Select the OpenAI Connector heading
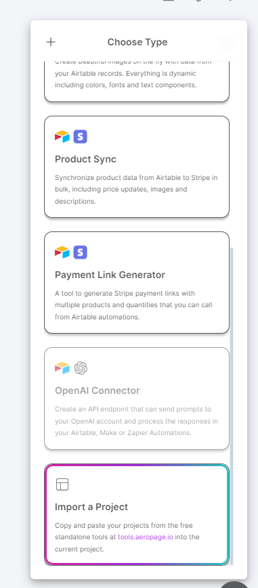The image size is (258, 588). click(98, 390)
